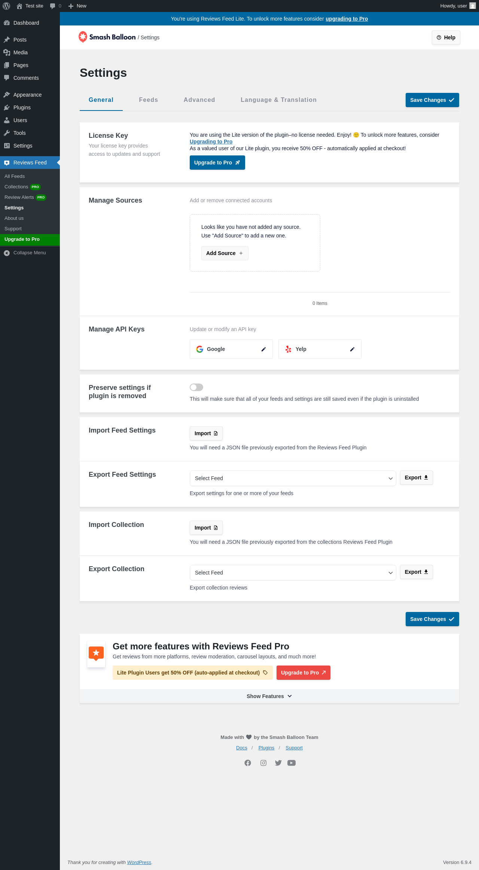This screenshot has height=870, width=479.
Task: Open the YouTube icon in footer
Action: [x=292, y=763]
